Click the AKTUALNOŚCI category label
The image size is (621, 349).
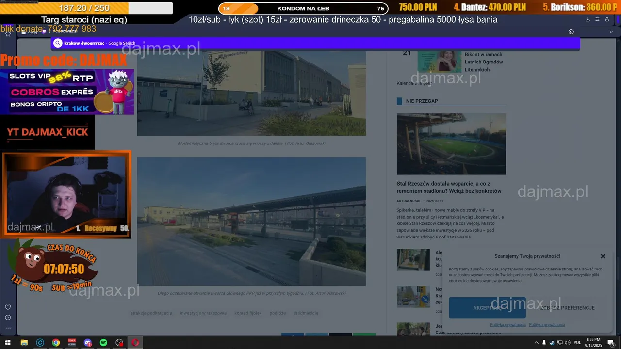pos(408,201)
